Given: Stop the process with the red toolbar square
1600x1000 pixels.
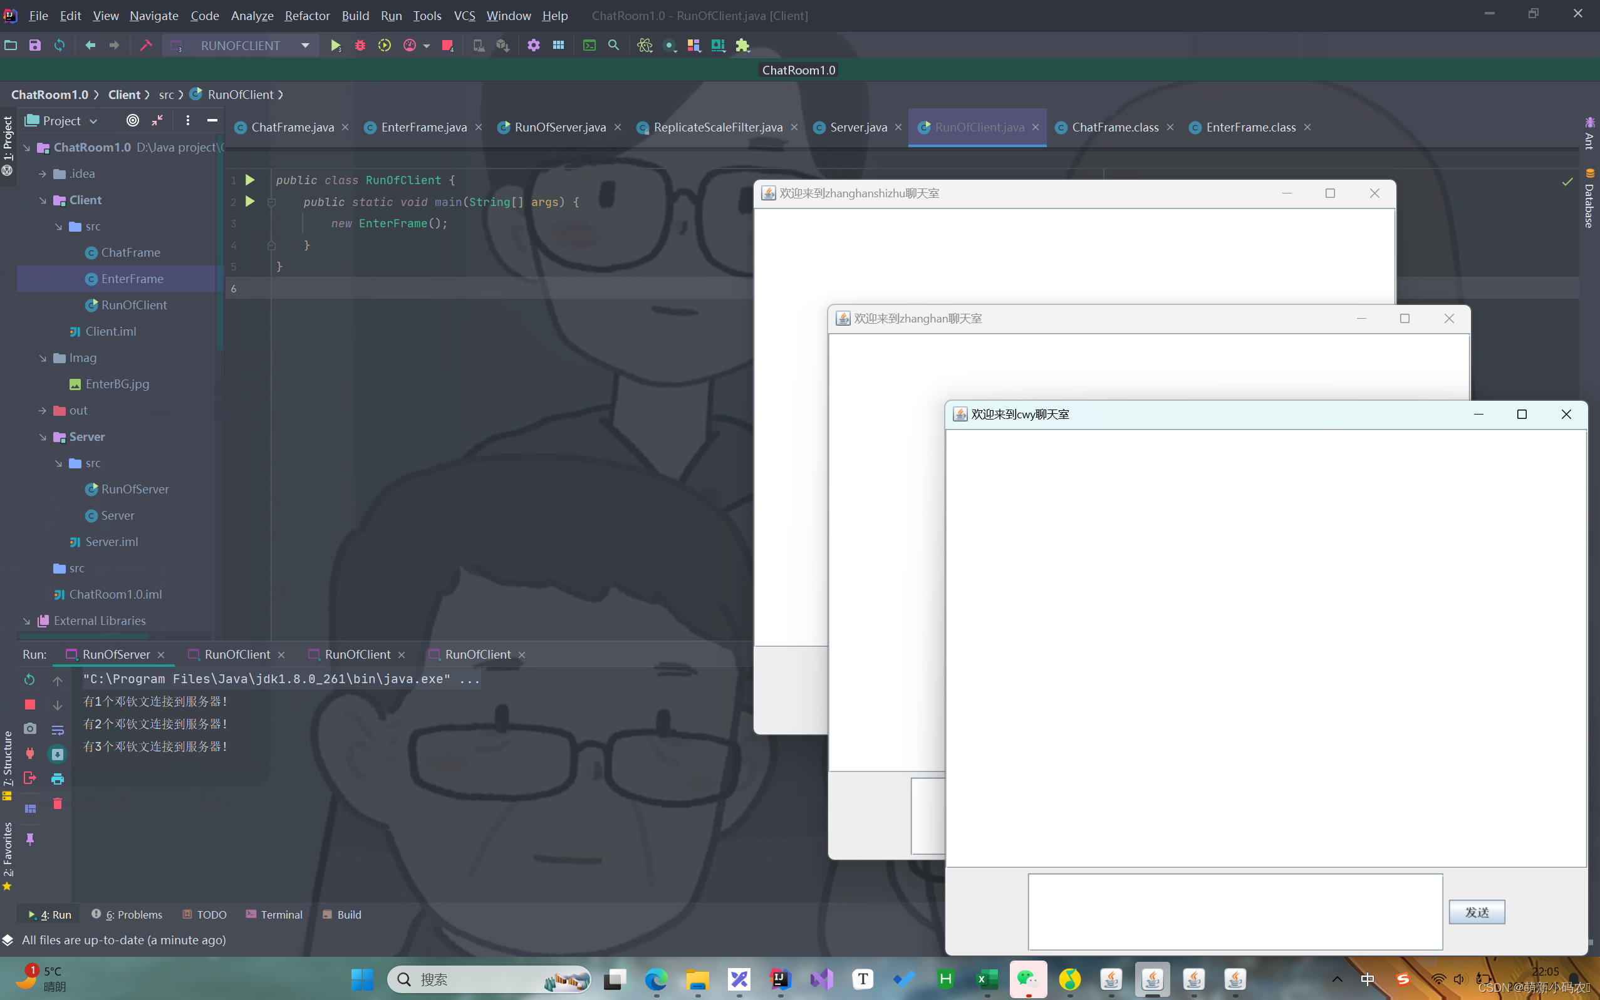Looking at the screenshot, I should (x=448, y=46).
